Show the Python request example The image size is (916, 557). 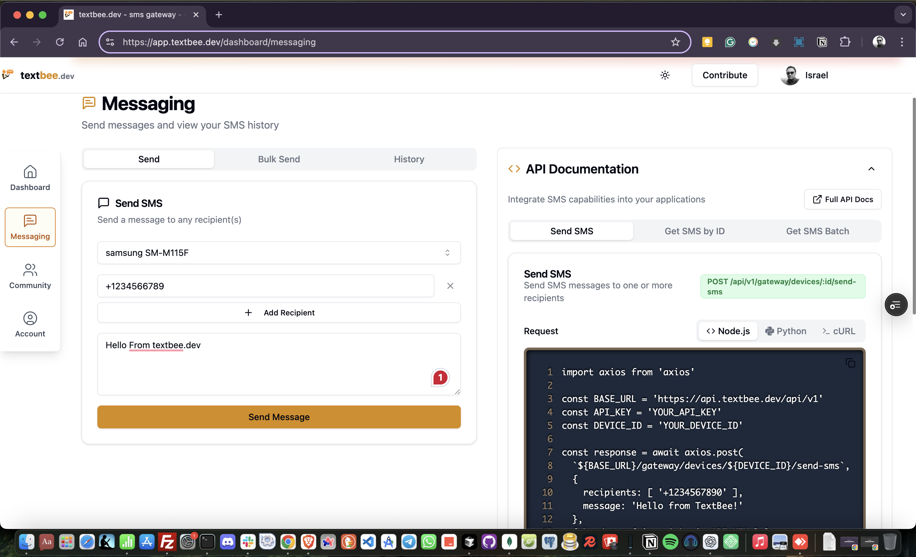click(786, 331)
